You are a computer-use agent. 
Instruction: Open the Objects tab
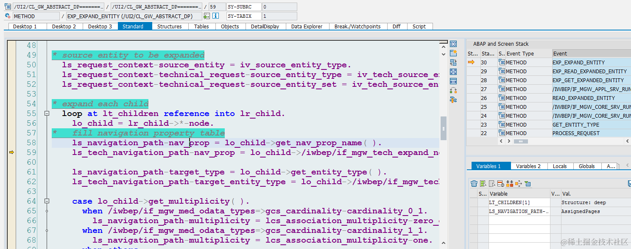coord(230,26)
